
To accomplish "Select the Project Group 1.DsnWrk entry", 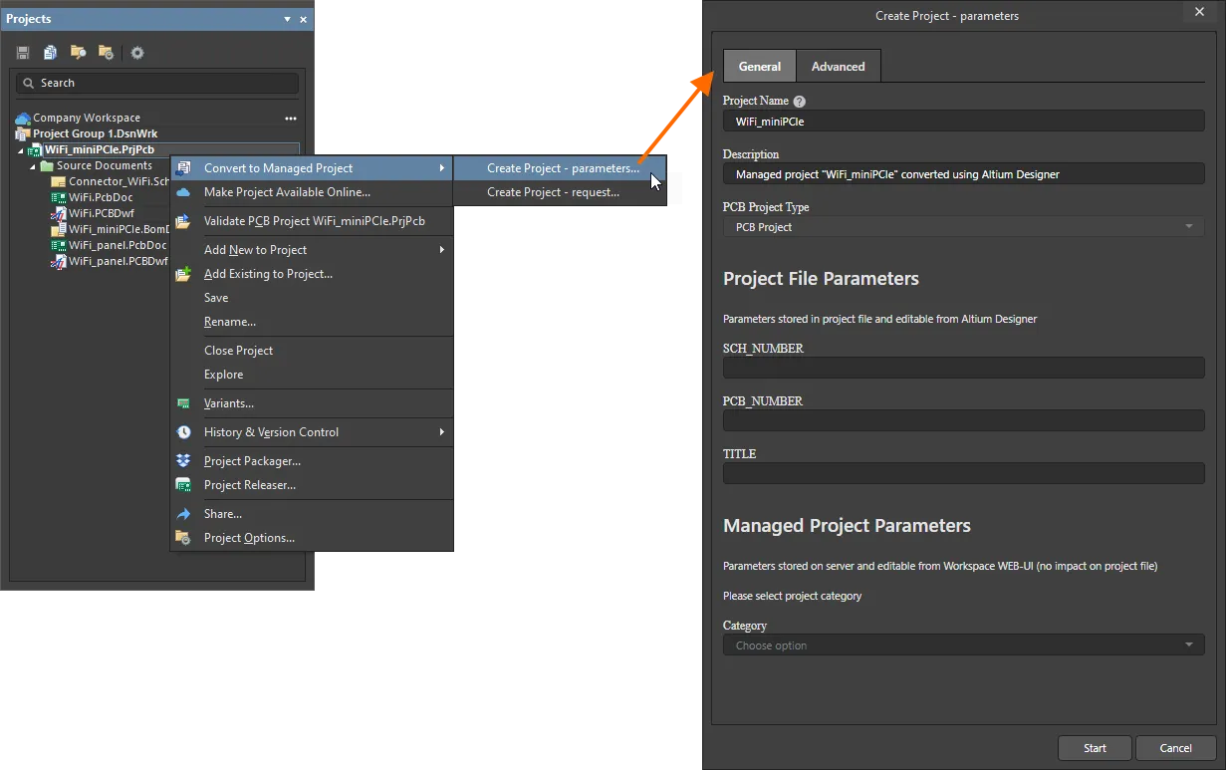I will tap(96, 133).
